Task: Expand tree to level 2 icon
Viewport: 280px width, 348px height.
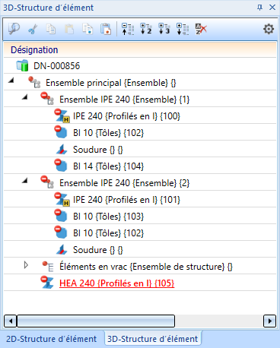Action: tap(146, 29)
